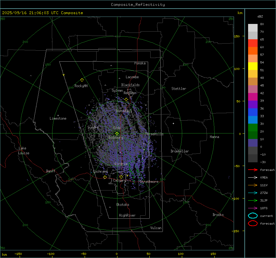Select the Brooks label on the map
This screenshot has width=276, height=258.
(x=218, y=215)
